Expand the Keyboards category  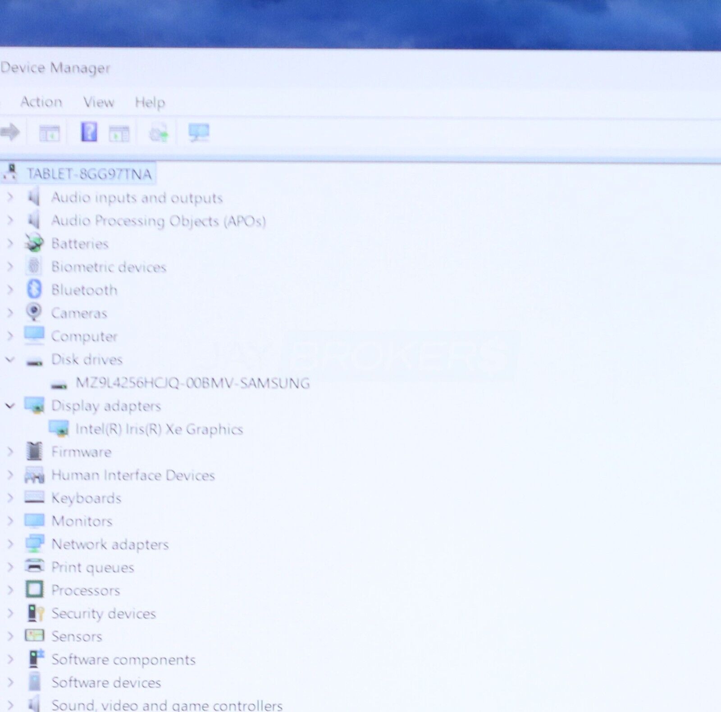[10, 497]
